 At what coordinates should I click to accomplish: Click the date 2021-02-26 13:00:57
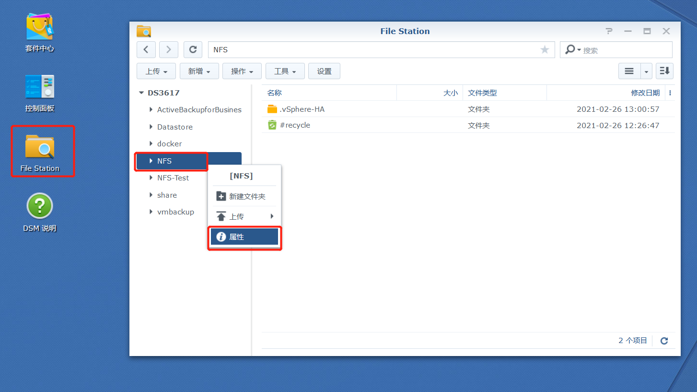tap(618, 109)
